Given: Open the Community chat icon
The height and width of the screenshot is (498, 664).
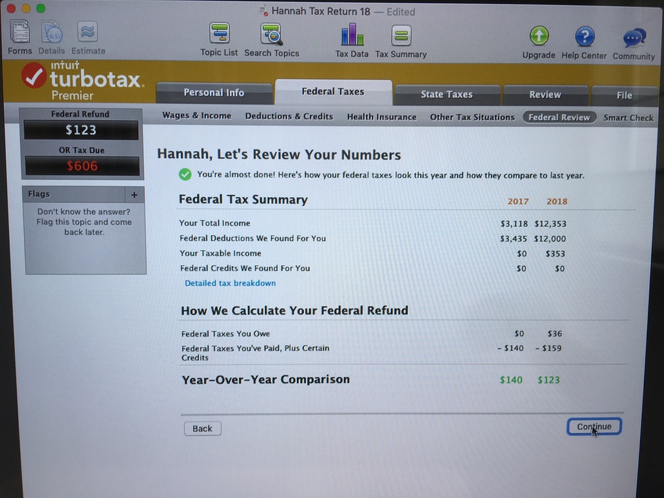Looking at the screenshot, I should pos(634,38).
